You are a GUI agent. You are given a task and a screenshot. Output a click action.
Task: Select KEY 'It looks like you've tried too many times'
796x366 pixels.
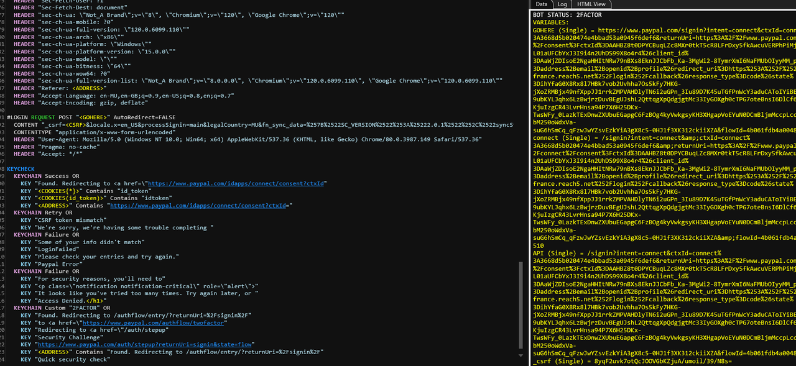click(x=139, y=293)
